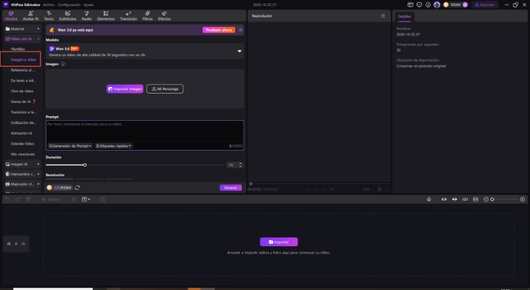Open the Generador de Prompt dropdown
Image resolution: width=530 pixels, height=290 pixels.
[x=70, y=146]
